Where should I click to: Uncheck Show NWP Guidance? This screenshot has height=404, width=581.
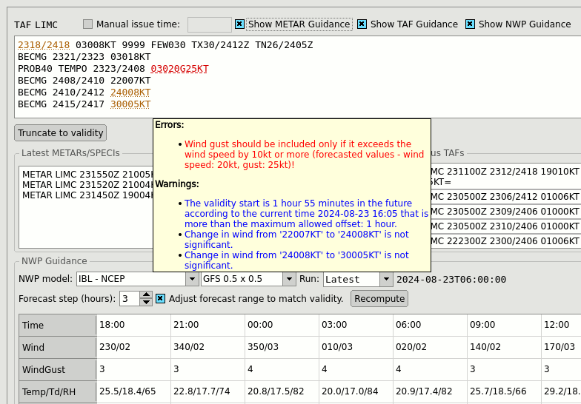pyautogui.click(x=470, y=24)
